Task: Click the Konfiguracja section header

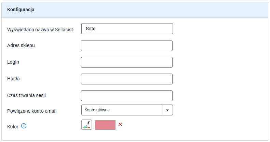Action: point(21,10)
